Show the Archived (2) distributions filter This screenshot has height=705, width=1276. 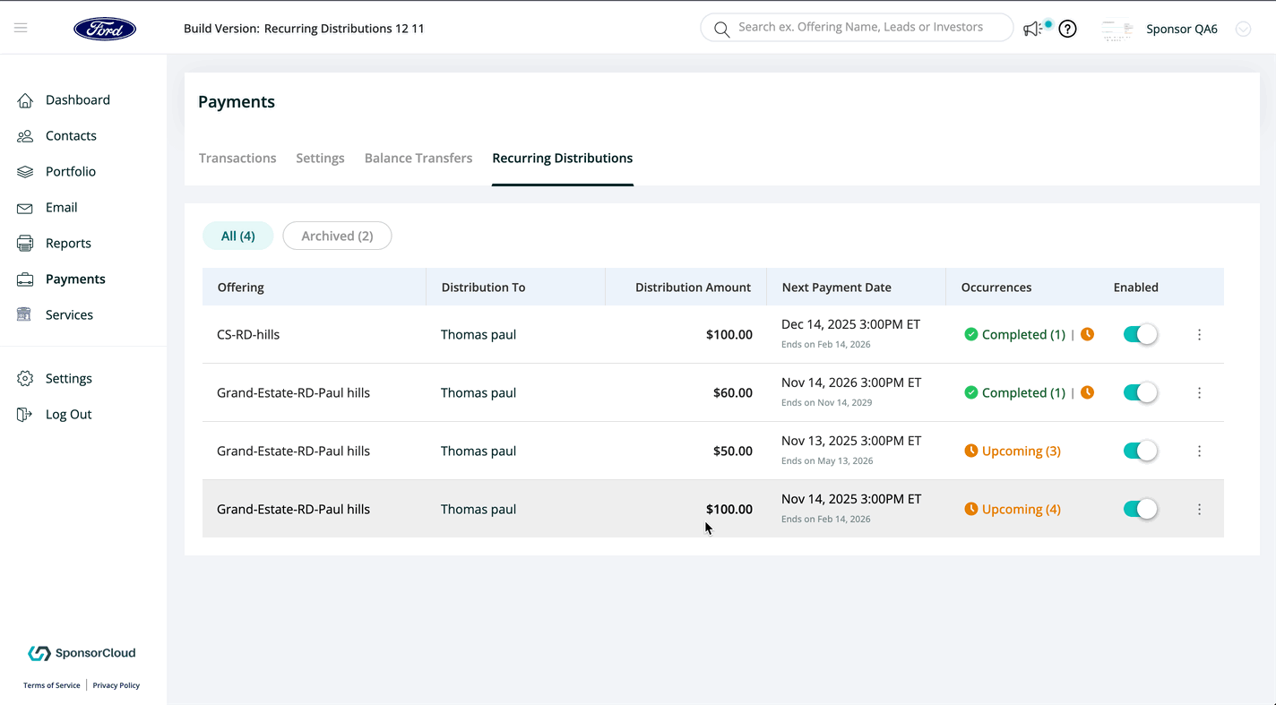coord(337,236)
